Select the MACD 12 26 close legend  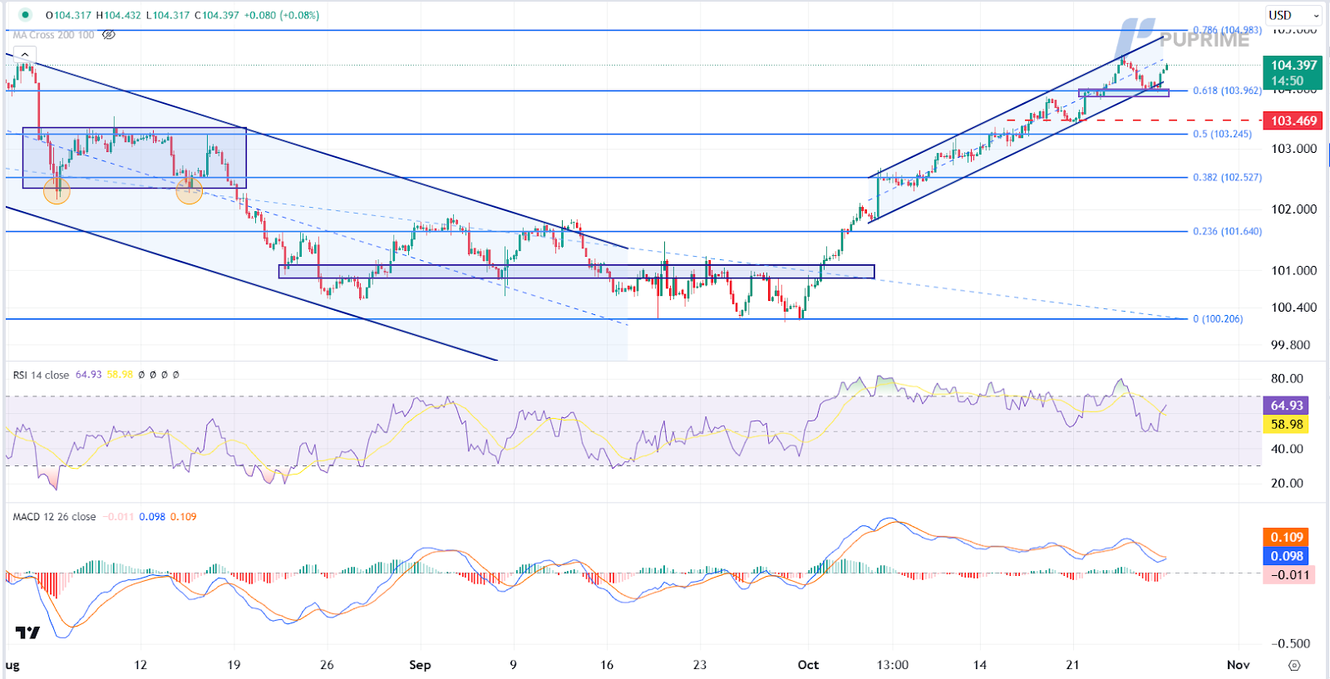point(54,517)
